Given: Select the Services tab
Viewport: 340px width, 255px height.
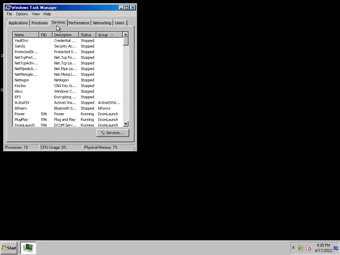Looking at the screenshot, I should (58, 22).
